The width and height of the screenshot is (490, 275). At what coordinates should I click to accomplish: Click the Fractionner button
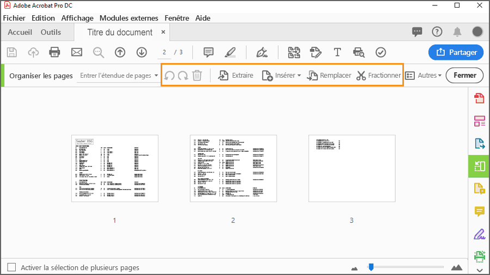click(378, 76)
